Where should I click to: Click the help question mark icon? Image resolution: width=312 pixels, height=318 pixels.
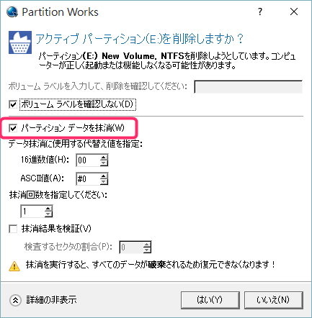point(260,12)
